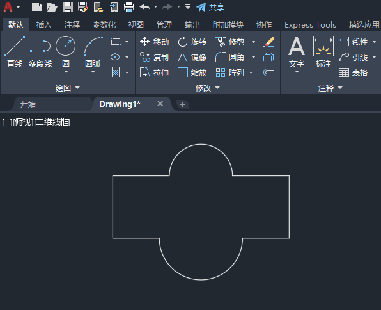Switch to the Insert (插入) ribbon tab
381x310 pixels.
(44, 25)
